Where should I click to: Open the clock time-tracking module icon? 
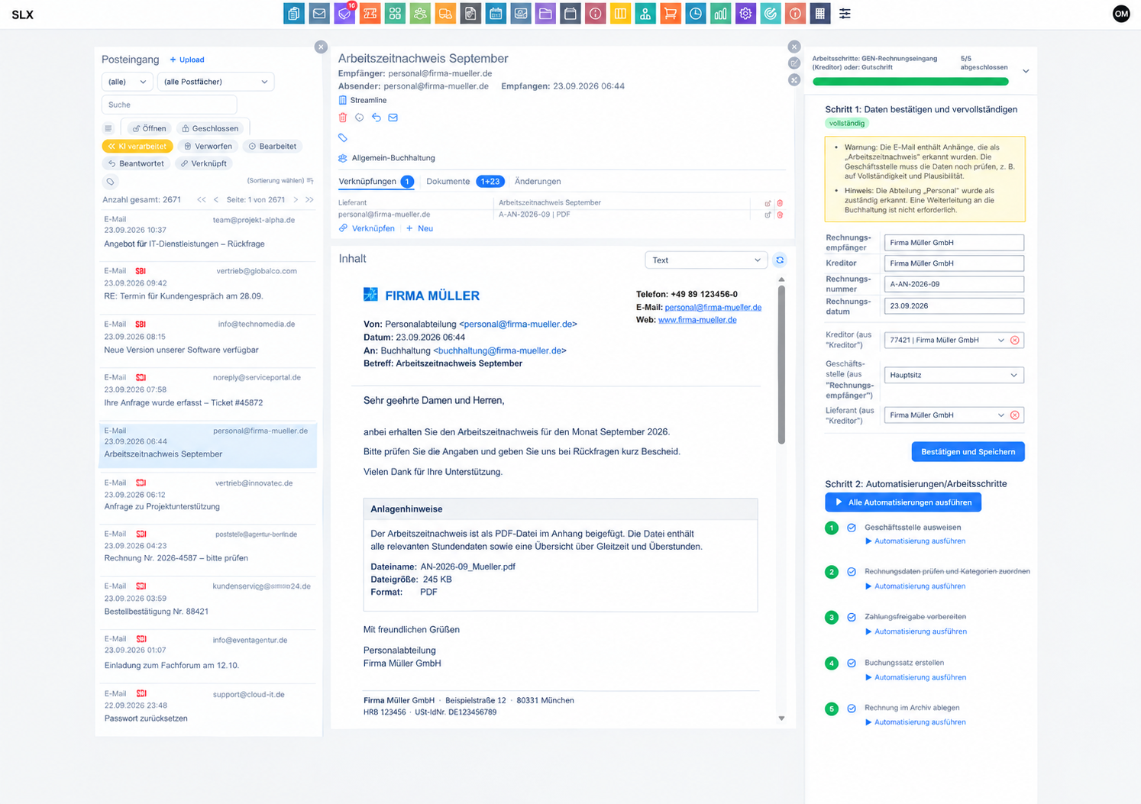[696, 14]
